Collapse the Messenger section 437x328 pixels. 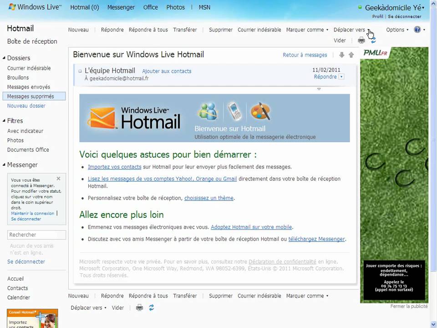point(4,165)
